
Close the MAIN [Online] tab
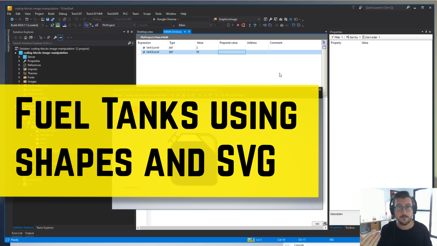(189, 32)
